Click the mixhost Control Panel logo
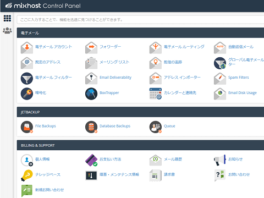The image size is (264, 198). 43,5
